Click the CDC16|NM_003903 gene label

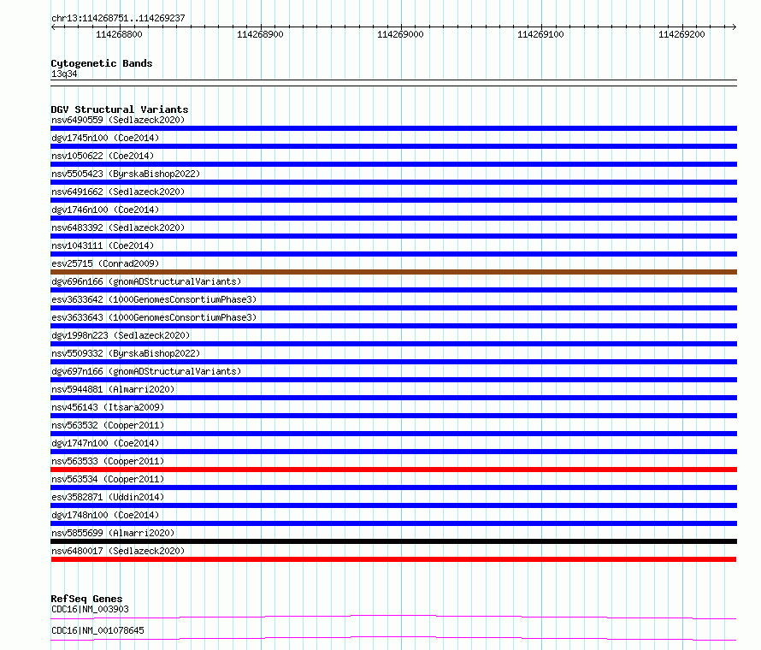[90, 609]
